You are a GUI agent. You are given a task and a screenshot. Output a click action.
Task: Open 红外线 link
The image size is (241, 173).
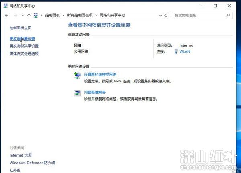coord(15,170)
